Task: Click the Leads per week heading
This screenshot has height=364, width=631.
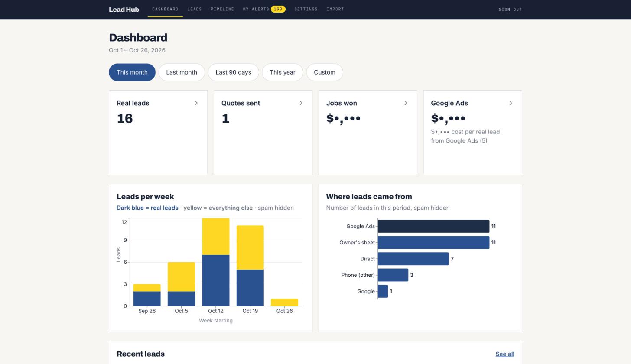Action: coord(145,197)
